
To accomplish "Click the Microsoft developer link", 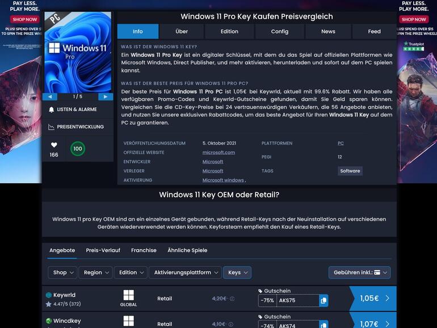I will tap(213, 162).
